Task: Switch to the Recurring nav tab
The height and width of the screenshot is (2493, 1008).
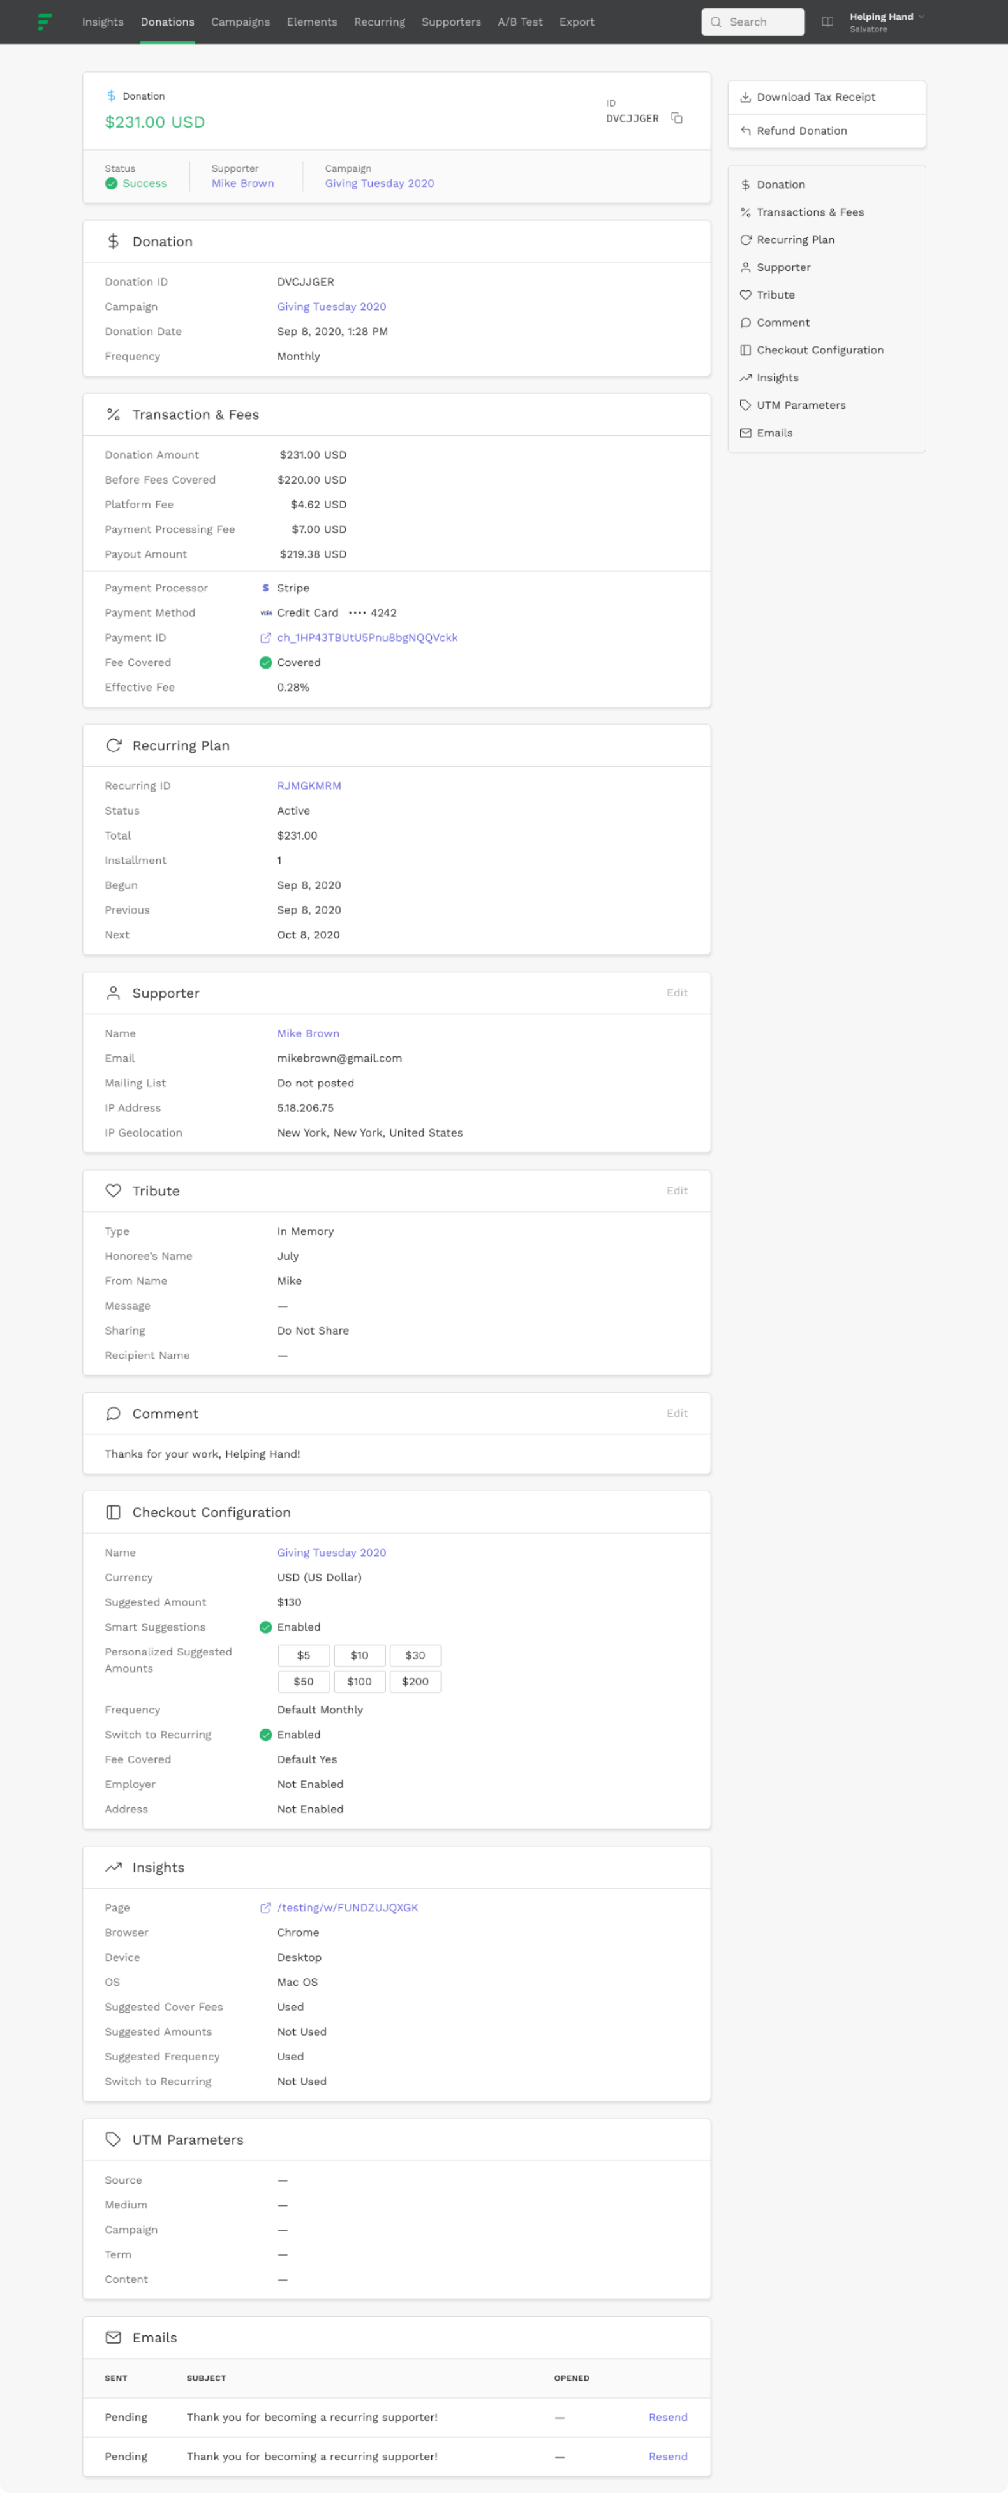Action: (x=380, y=21)
